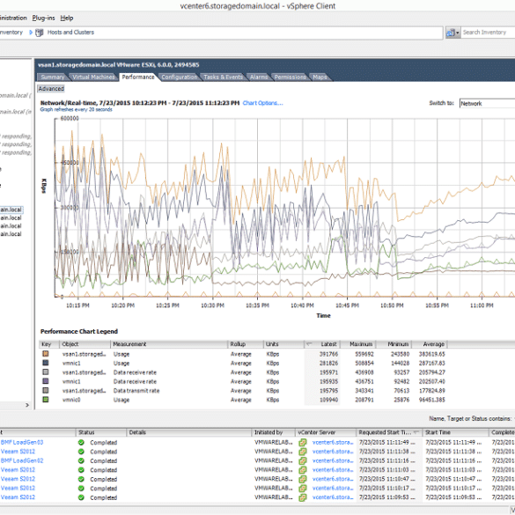Sort legend by Latest column
The width and height of the screenshot is (515, 515).
322,344
